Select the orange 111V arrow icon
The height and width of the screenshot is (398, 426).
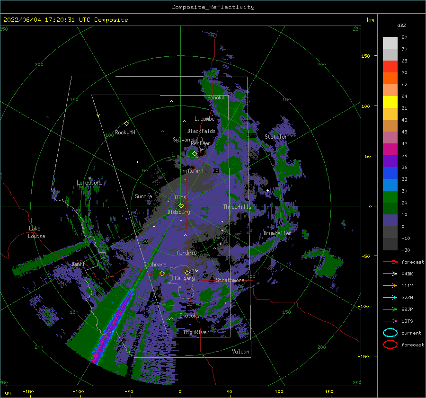tap(390, 285)
